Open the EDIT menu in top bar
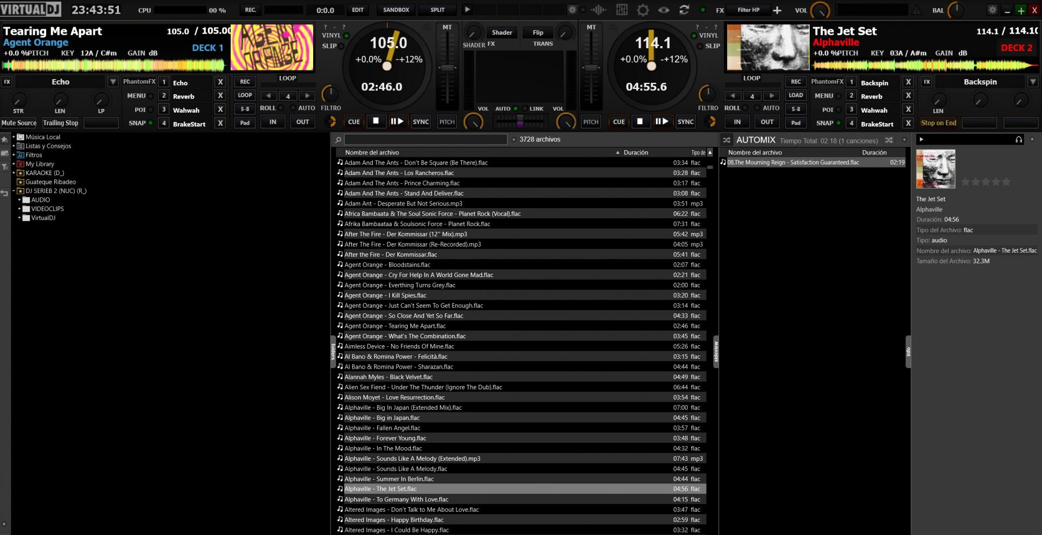 click(x=358, y=10)
